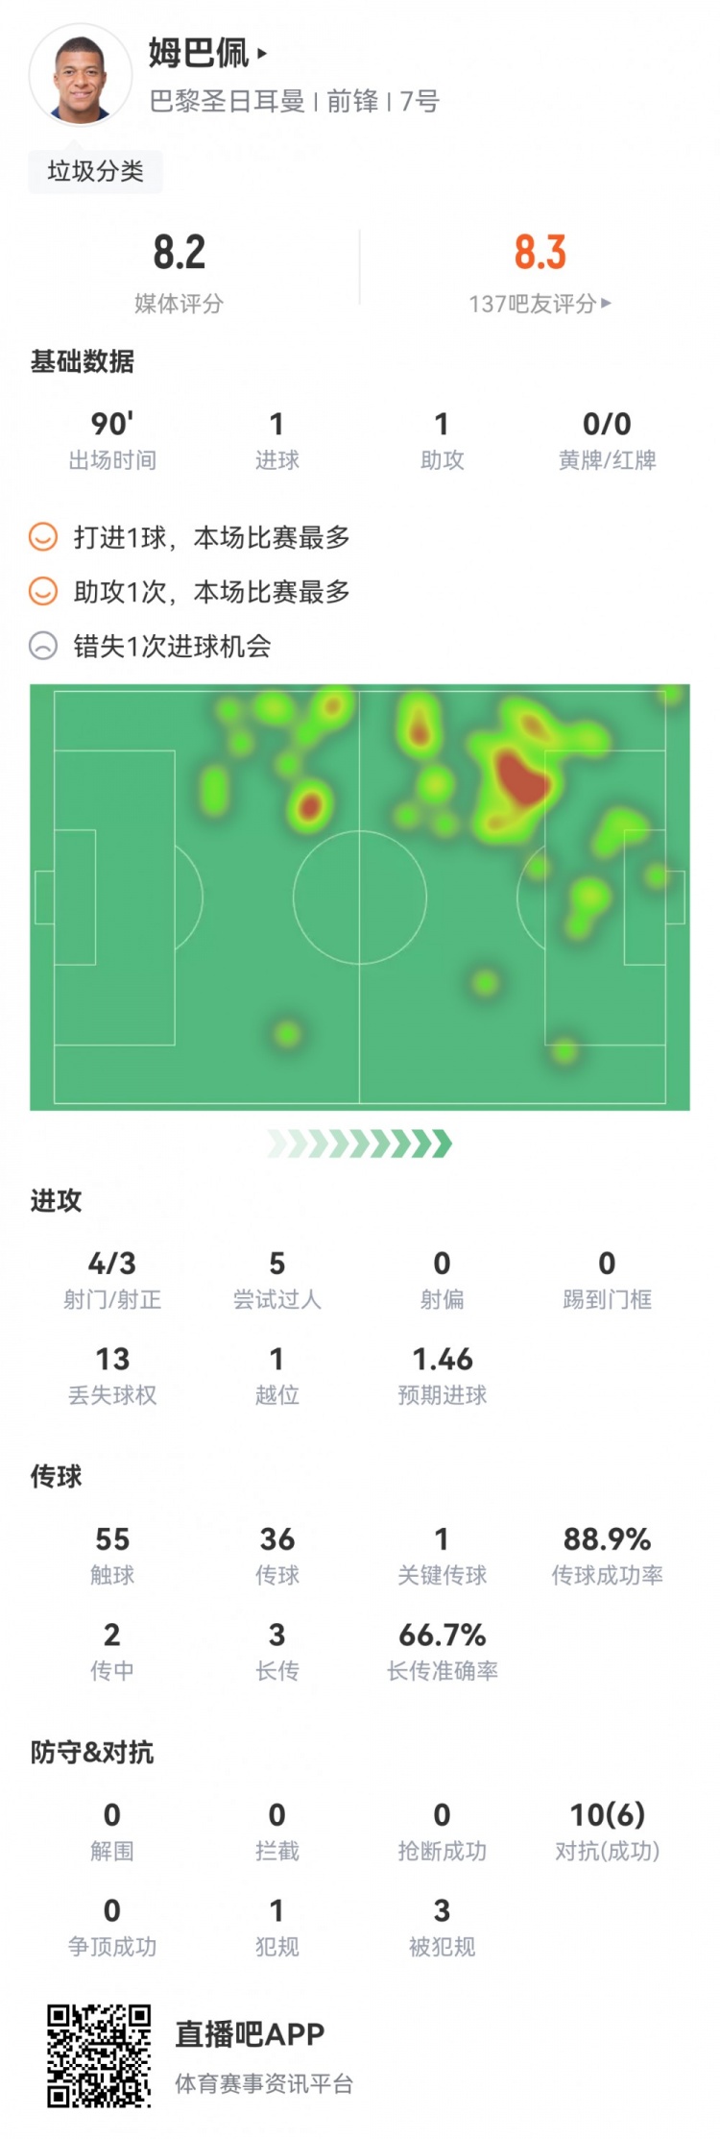Screen dimensions: 720x2139
Task: Open the 直播吧APP title link
Action: [250, 2033]
